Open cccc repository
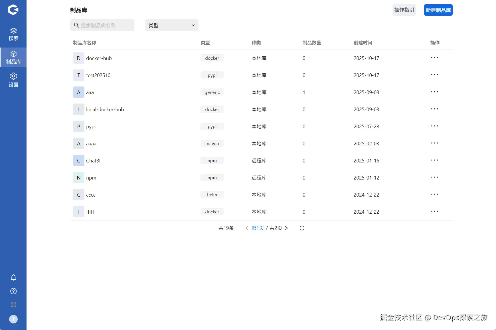Screen dimensions: 496x330 (91, 195)
